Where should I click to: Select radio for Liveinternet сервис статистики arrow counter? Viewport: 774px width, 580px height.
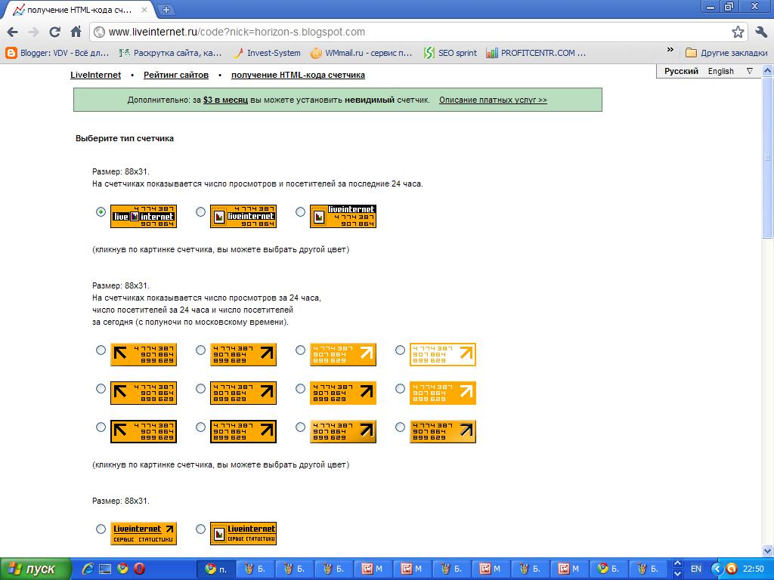click(101, 529)
